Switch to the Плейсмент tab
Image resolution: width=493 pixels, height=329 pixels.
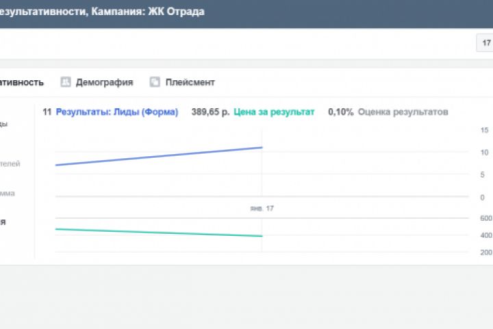coord(190,82)
